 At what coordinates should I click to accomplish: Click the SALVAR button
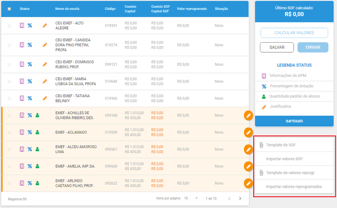point(277,47)
